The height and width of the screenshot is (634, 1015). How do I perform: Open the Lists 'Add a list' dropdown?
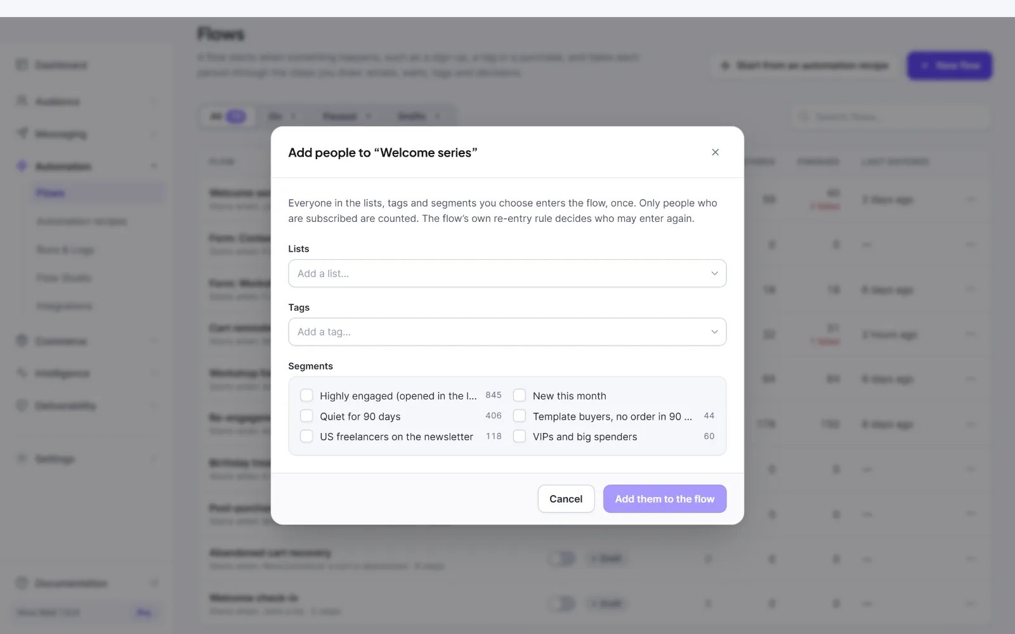507,273
